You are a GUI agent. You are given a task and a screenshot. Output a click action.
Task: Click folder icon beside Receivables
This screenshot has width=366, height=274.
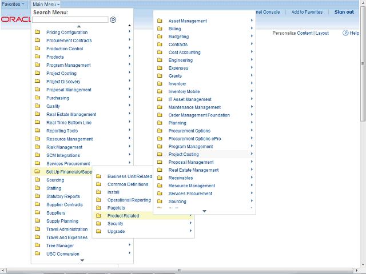point(160,178)
